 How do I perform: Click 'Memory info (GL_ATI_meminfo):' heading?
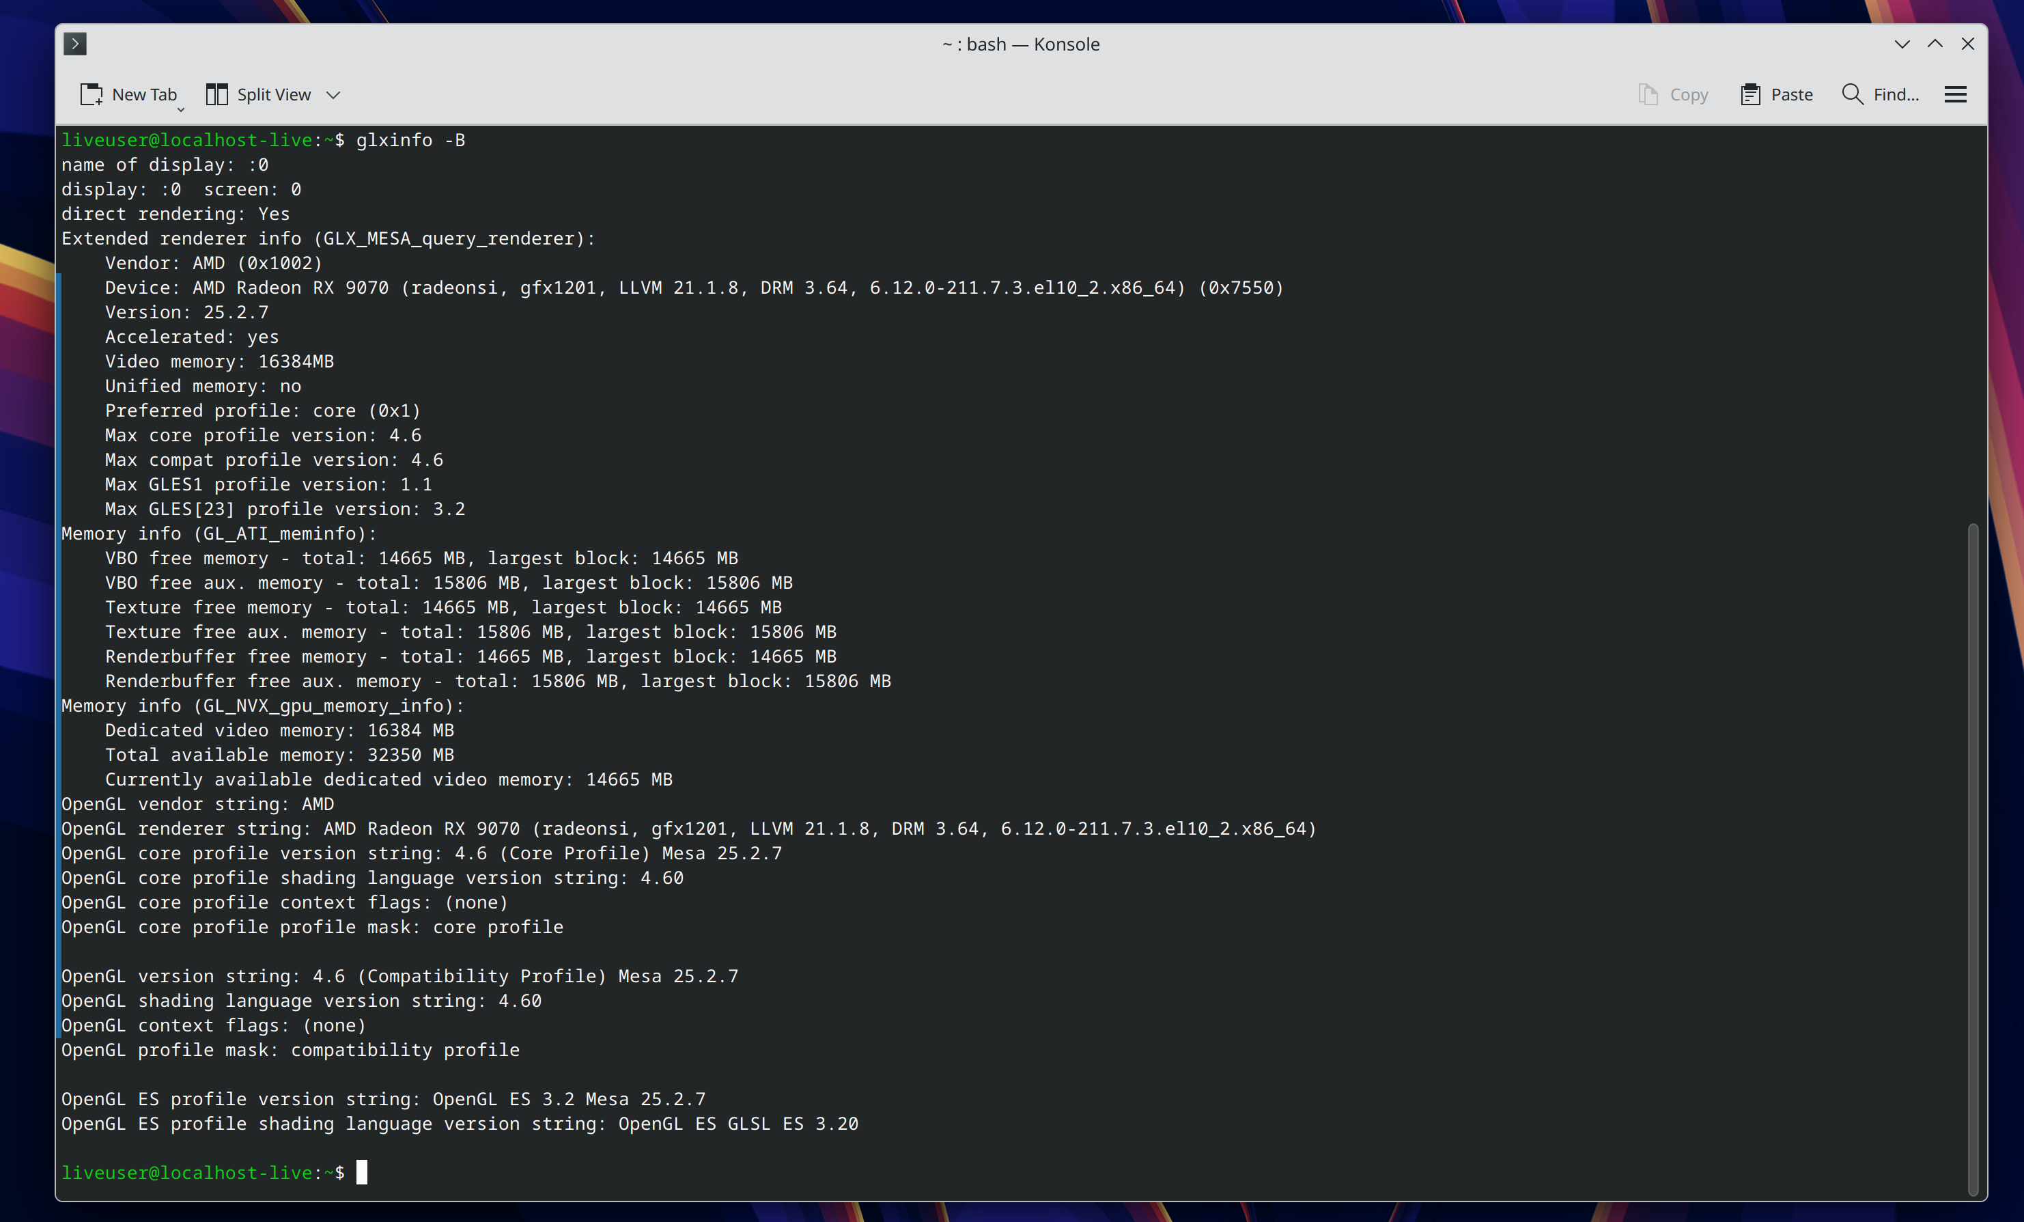[x=219, y=534]
